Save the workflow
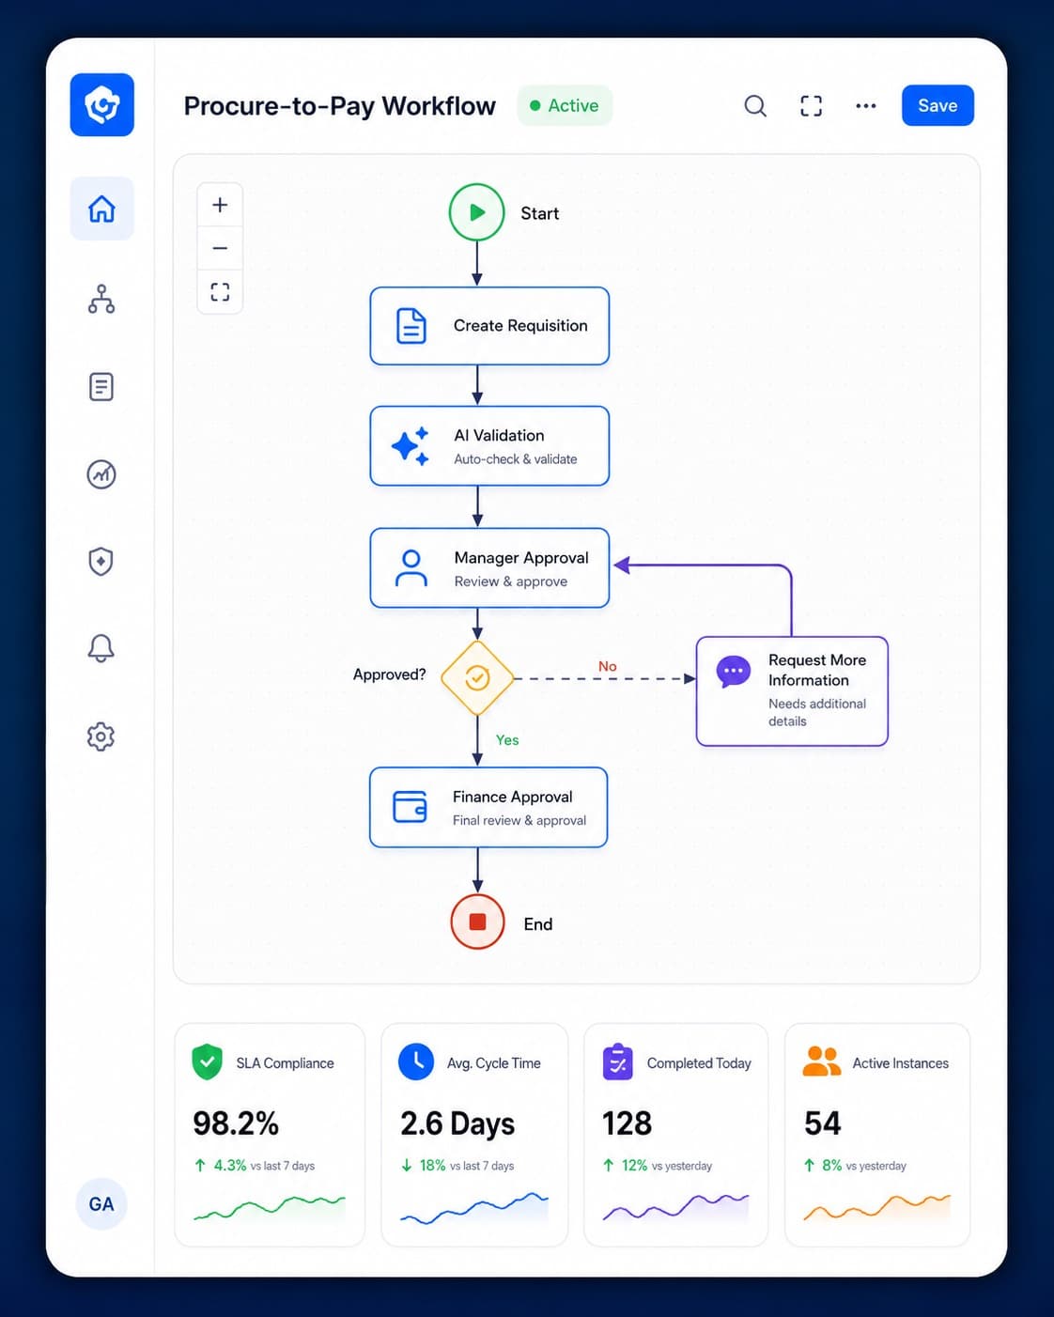 [x=938, y=105]
